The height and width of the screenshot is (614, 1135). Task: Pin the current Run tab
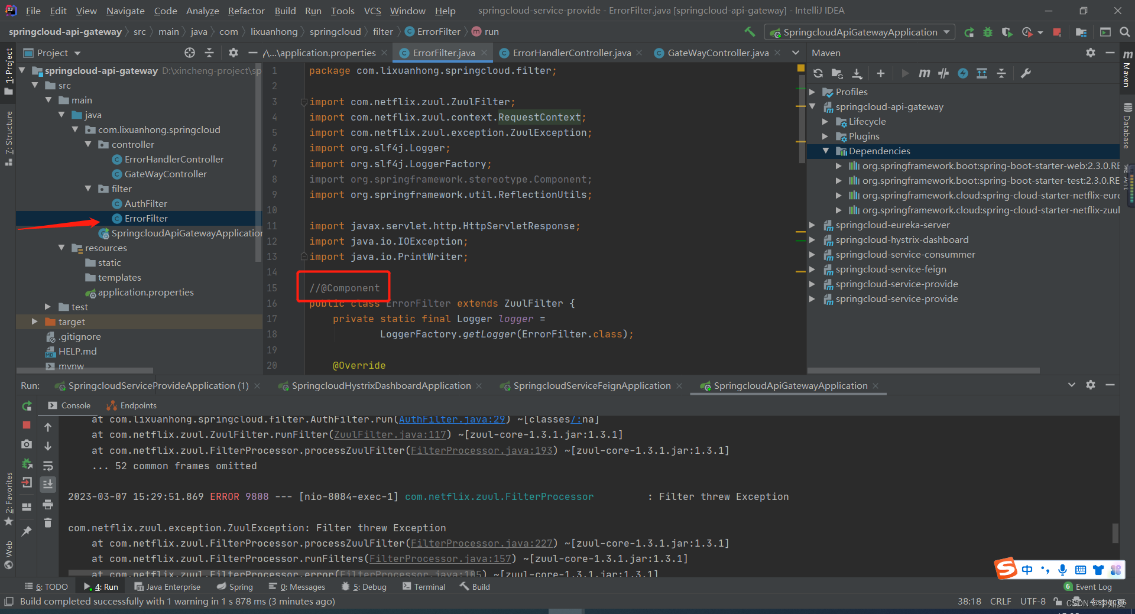(27, 531)
